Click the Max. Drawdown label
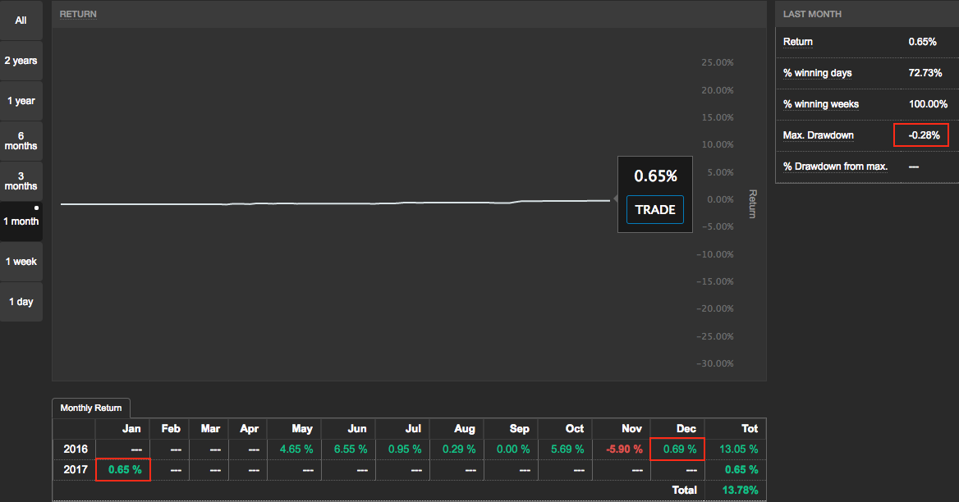 coord(818,135)
